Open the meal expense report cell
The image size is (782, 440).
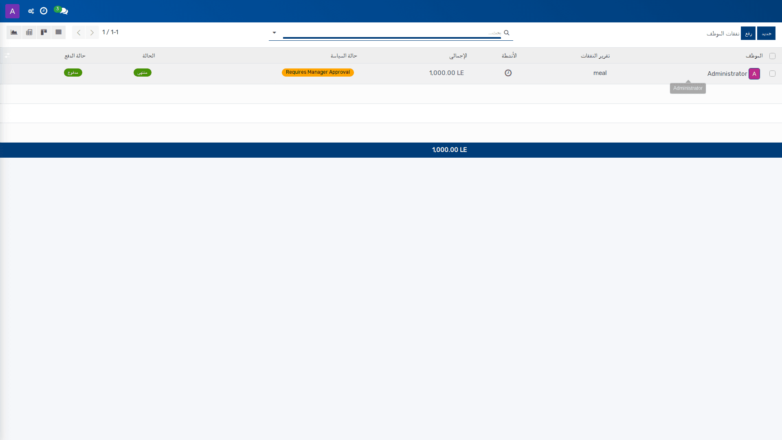(600, 73)
